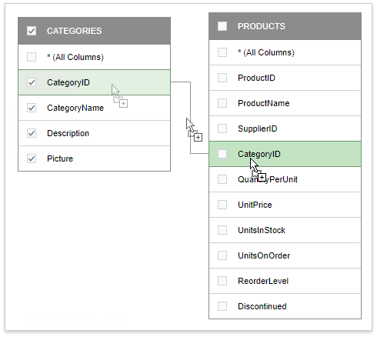Toggle CategoryID checkbox in CATEGORIES table

(x=32, y=82)
